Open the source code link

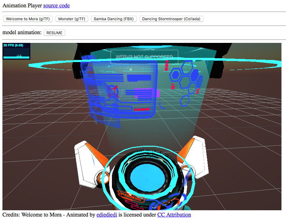pyautogui.click(x=56, y=5)
